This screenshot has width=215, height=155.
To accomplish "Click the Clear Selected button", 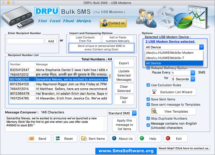I will pyautogui.click(x=124, y=89).
